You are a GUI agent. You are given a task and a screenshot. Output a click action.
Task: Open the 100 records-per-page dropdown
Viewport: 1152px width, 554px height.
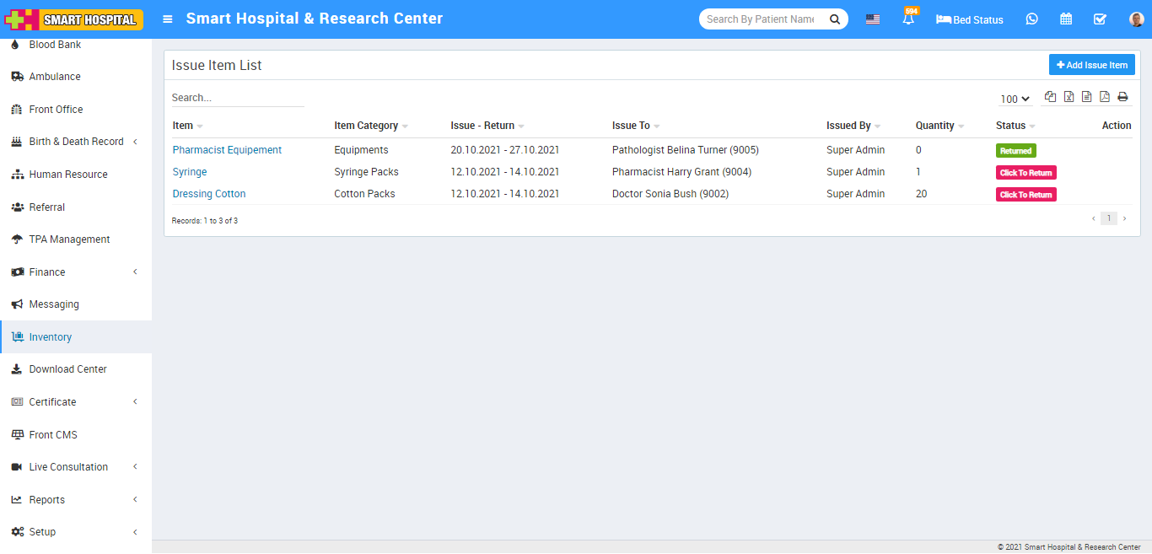(1015, 99)
